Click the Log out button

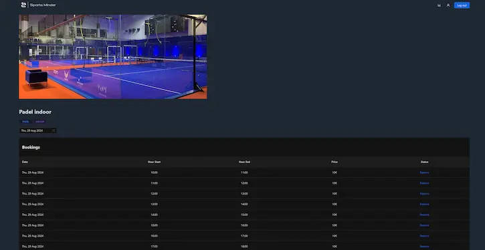[462, 5]
